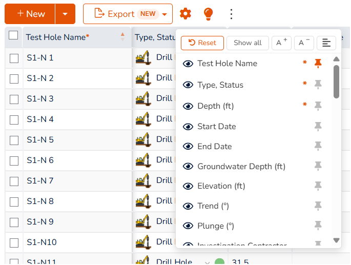Pin the Start Date column
The width and height of the screenshot is (351, 265).
click(318, 126)
